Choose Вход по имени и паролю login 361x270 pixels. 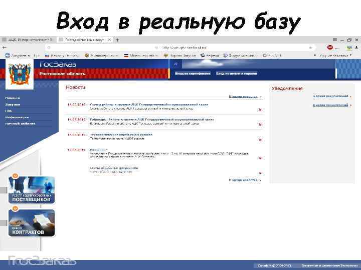tap(237, 73)
